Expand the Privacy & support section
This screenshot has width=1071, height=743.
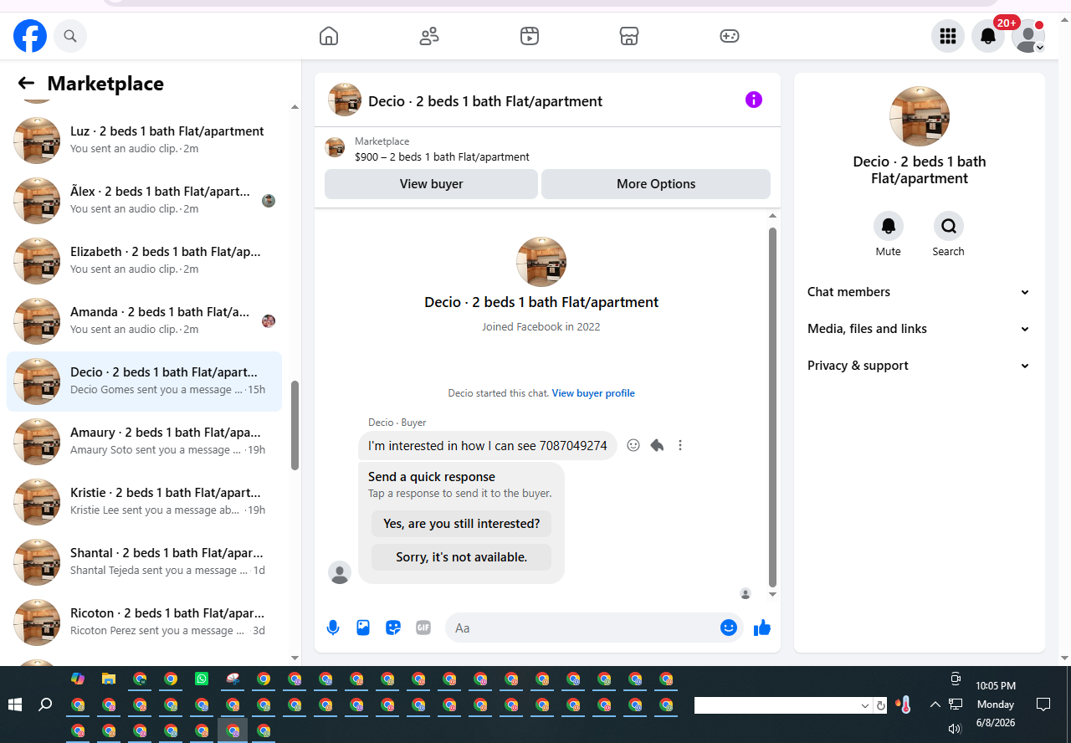click(x=919, y=366)
